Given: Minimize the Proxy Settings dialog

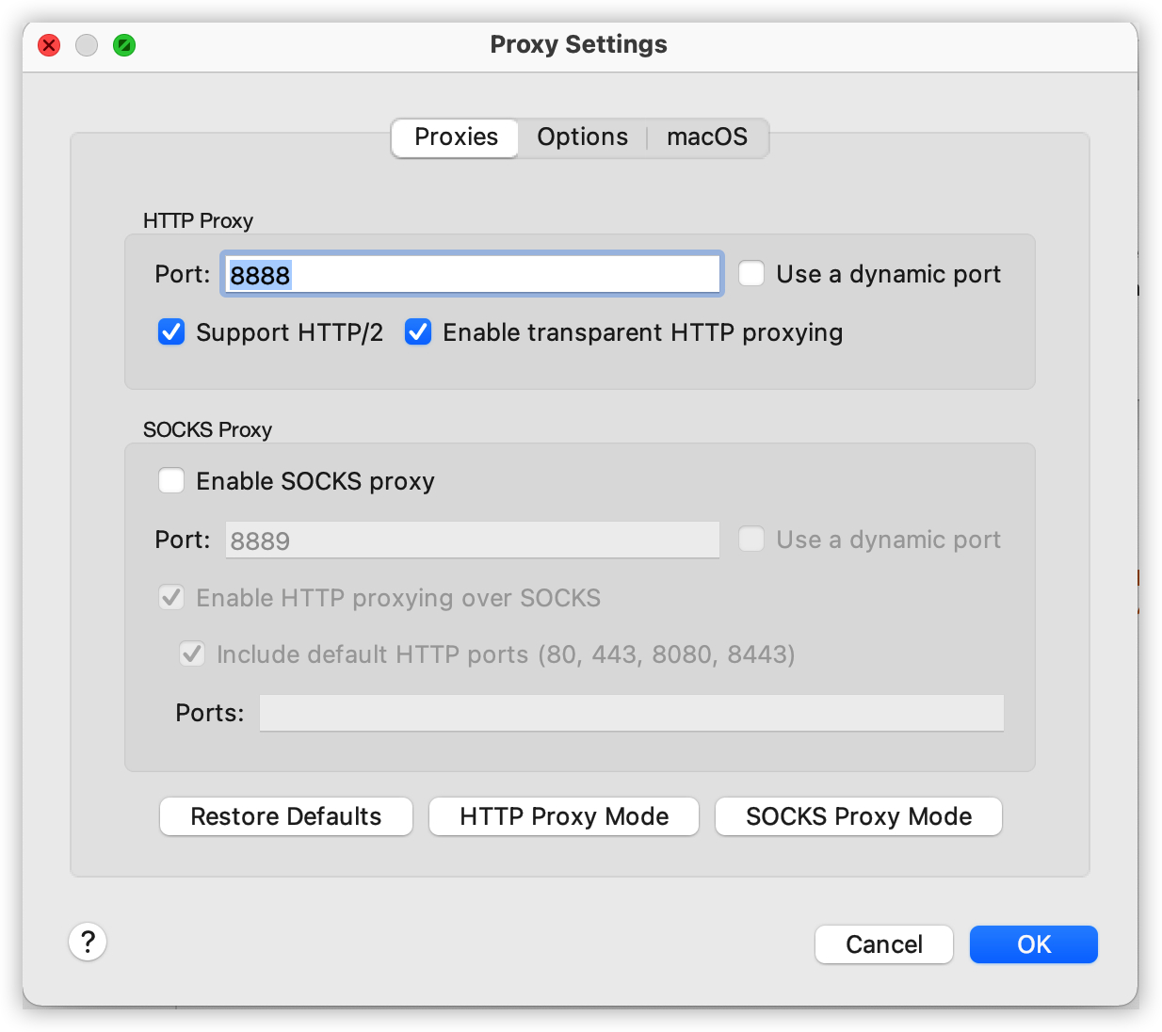Looking at the screenshot, I should coord(87,45).
